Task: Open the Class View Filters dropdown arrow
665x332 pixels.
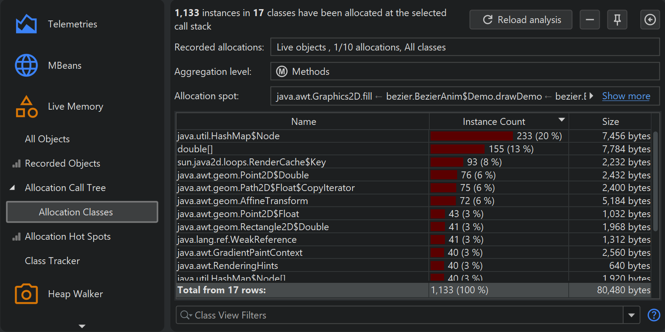Action: pos(632,315)
